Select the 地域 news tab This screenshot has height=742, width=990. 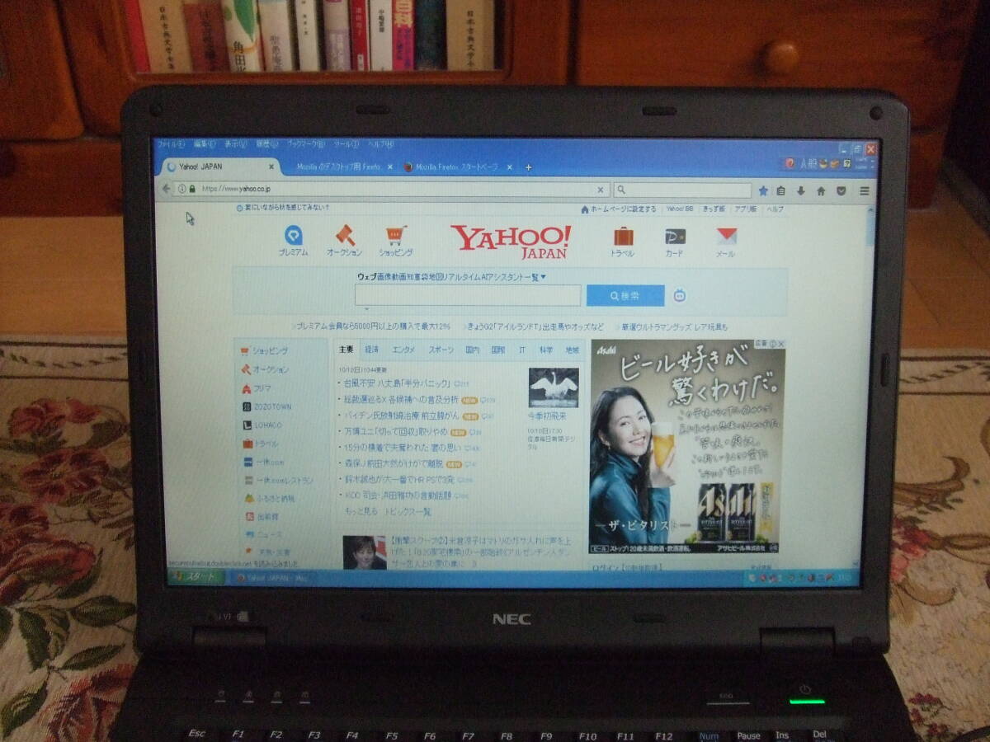click(572, 350)
